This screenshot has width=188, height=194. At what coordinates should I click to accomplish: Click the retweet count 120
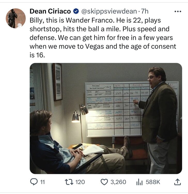click(80, 182)
